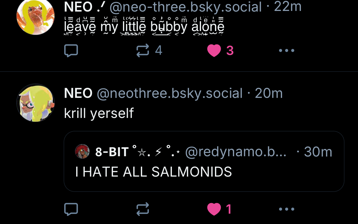Open more options on the 22m post

(x=287, y=50)
